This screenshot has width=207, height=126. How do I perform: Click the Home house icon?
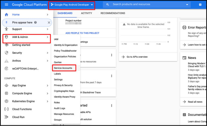(6, 15)
